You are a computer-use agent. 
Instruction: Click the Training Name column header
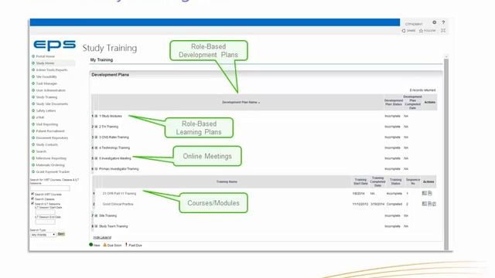[227, 182]
